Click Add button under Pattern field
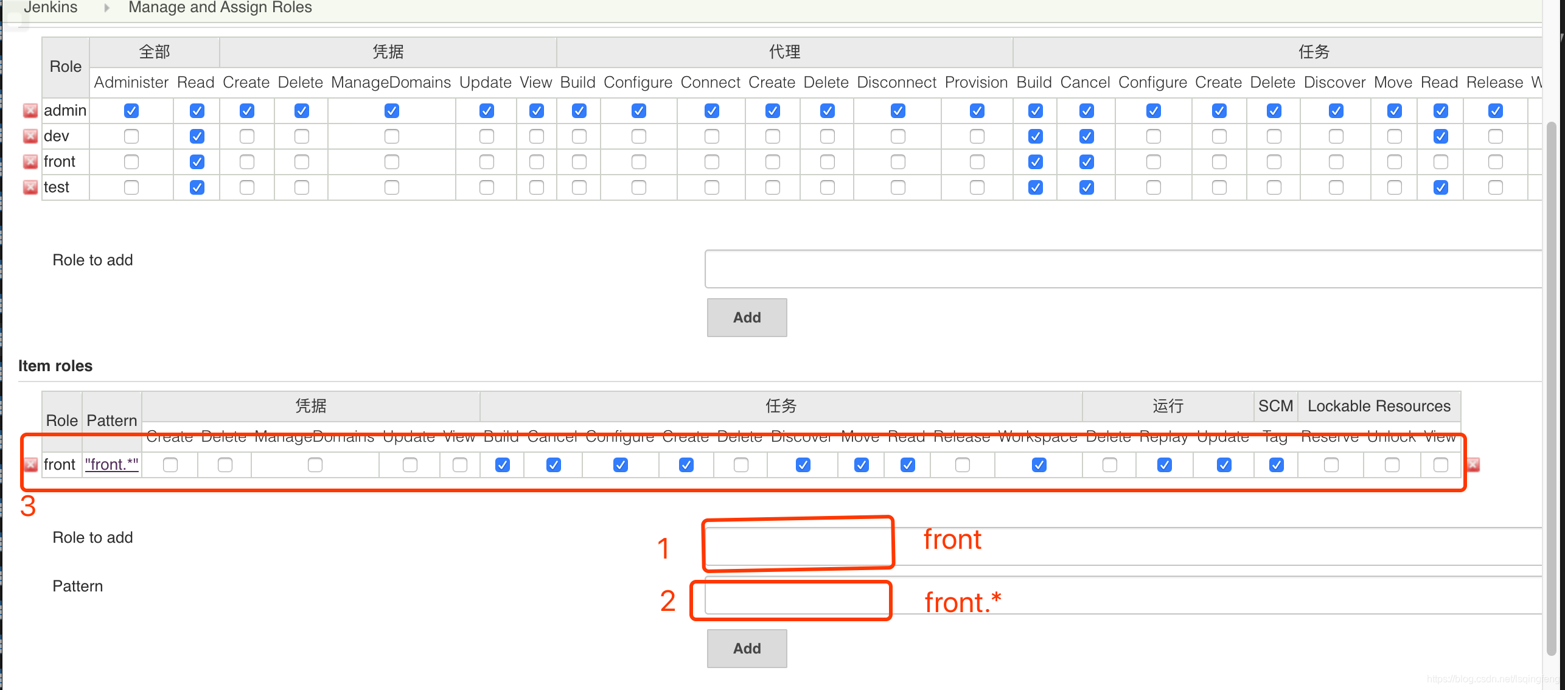Screen dimensions: 1565x690 click(x=747, y=648)
